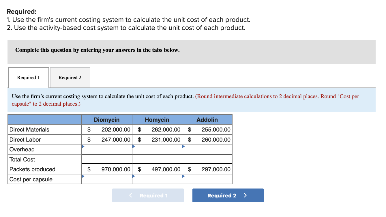Click the 'Complete this question' instruction banner text

coord(98,50)
